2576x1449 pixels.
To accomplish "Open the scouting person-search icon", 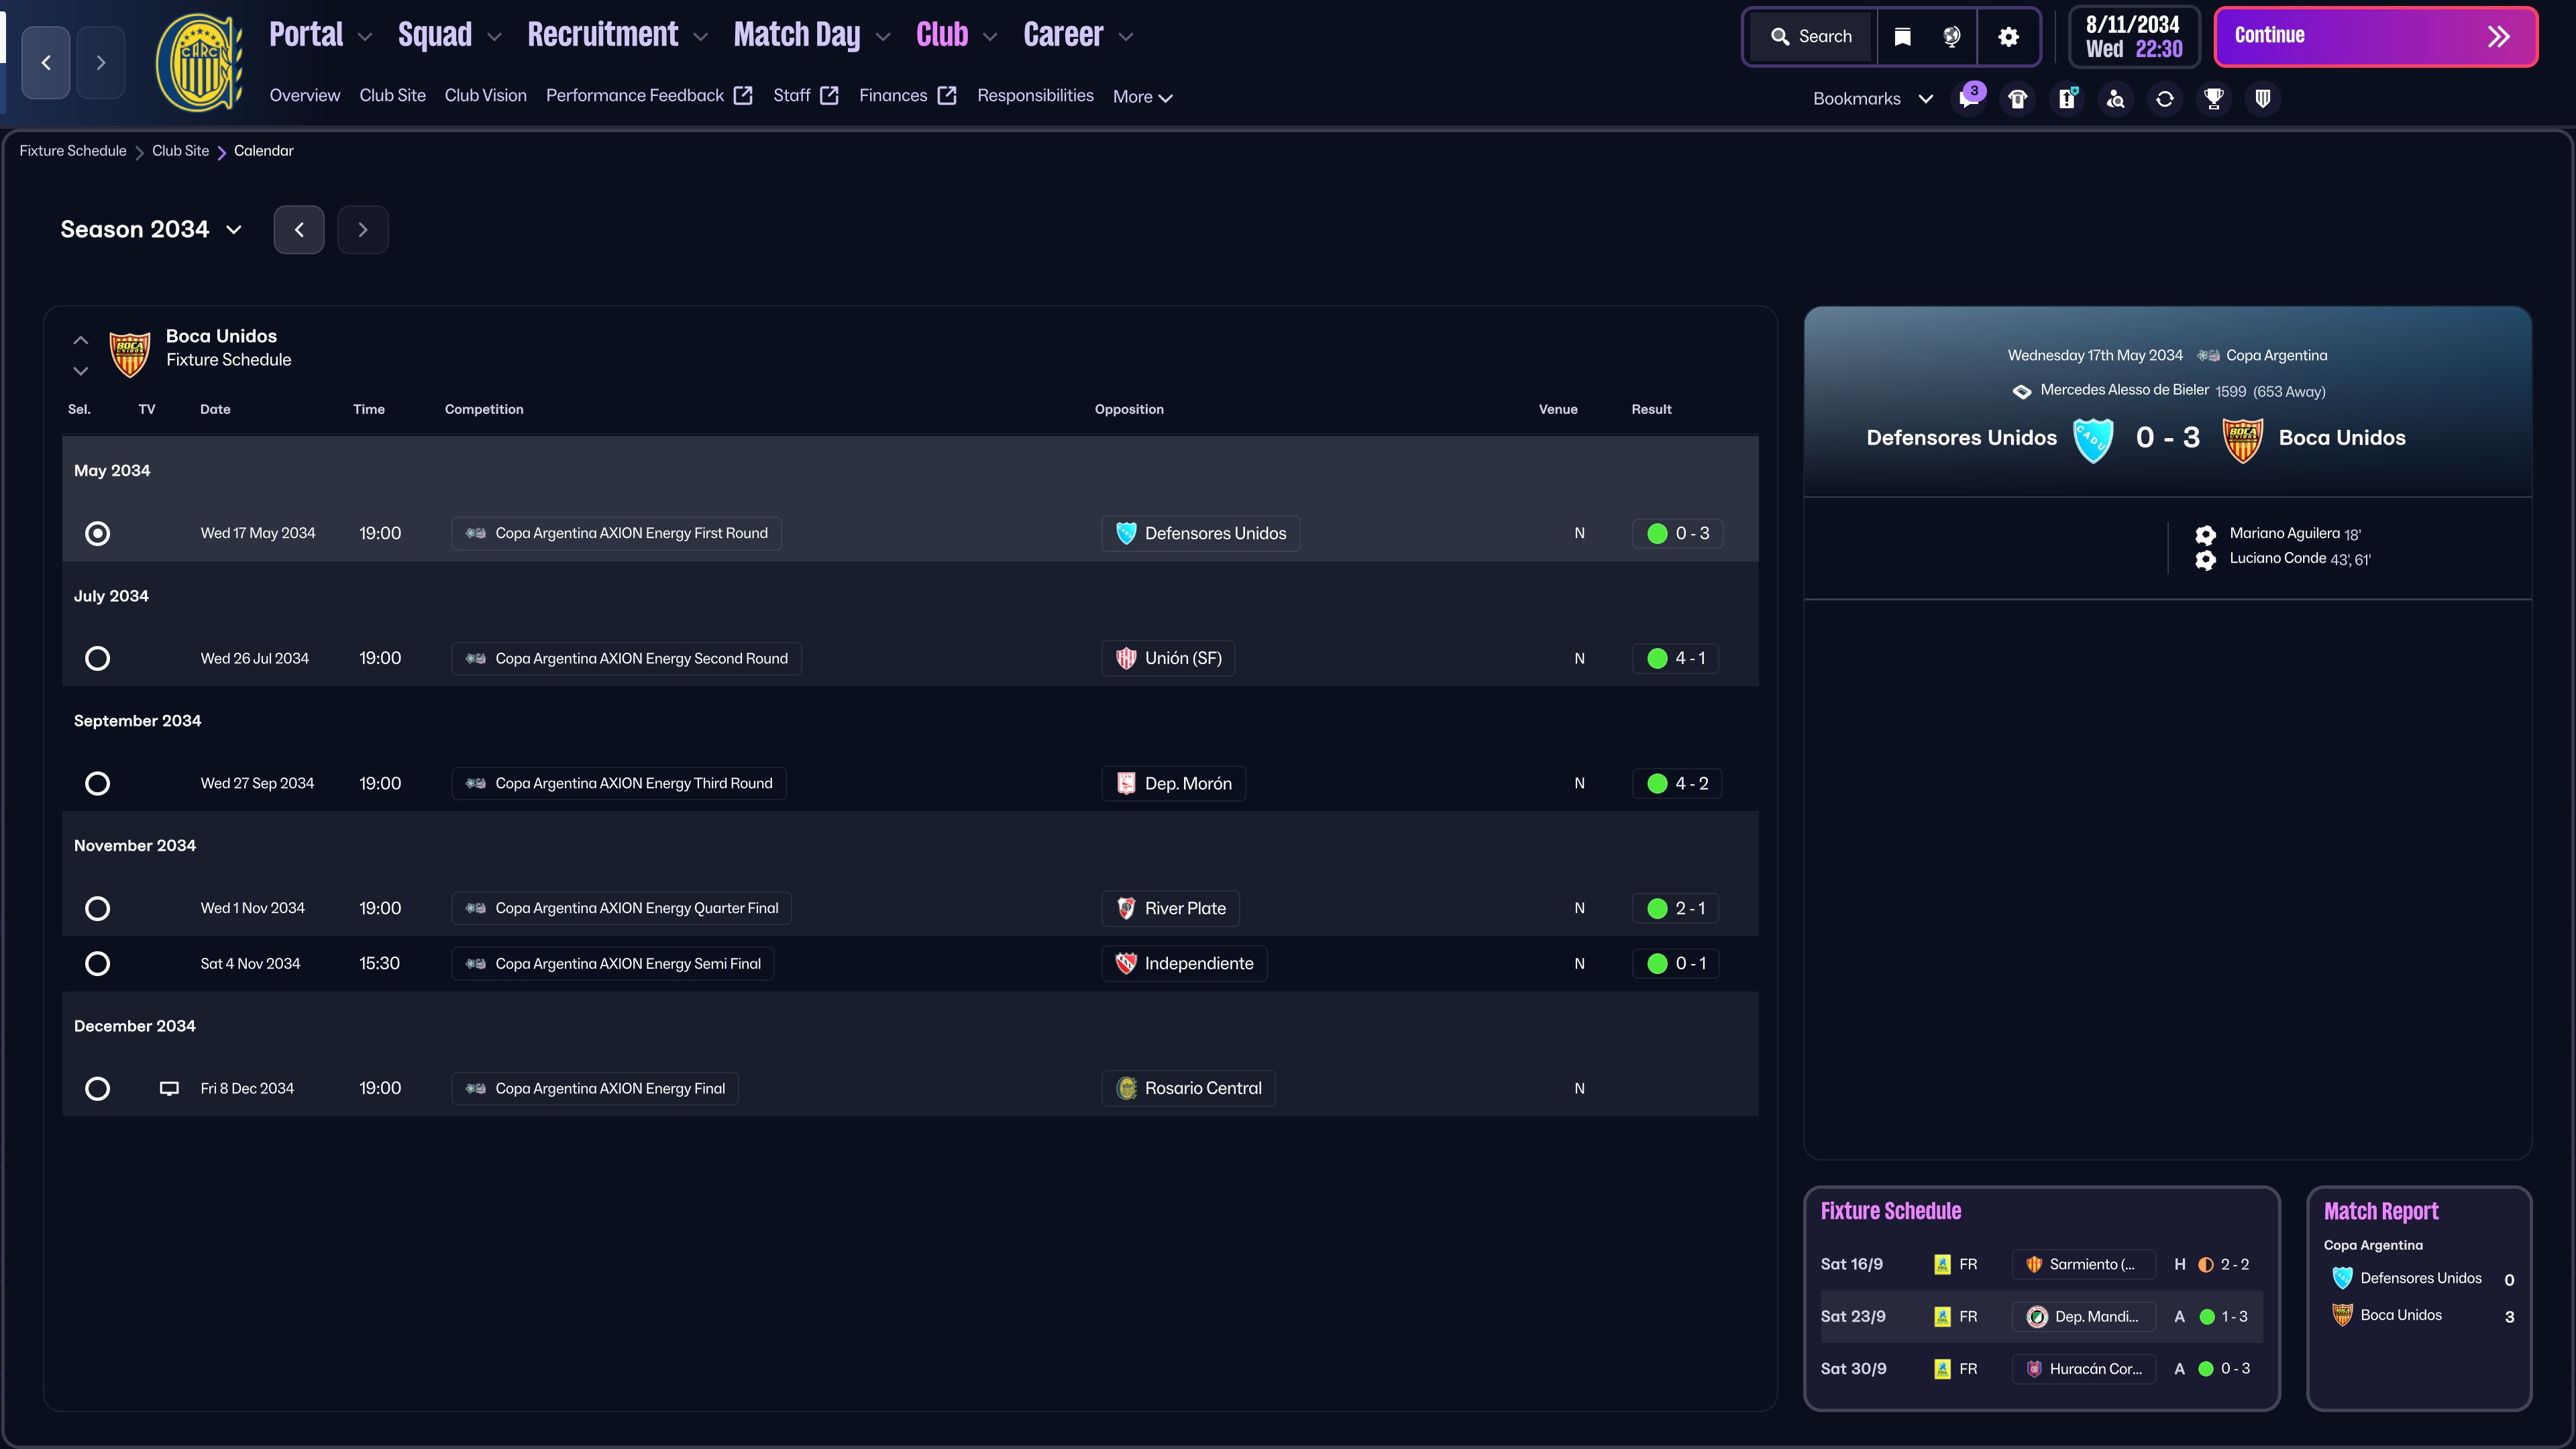I will (2116, 98).
